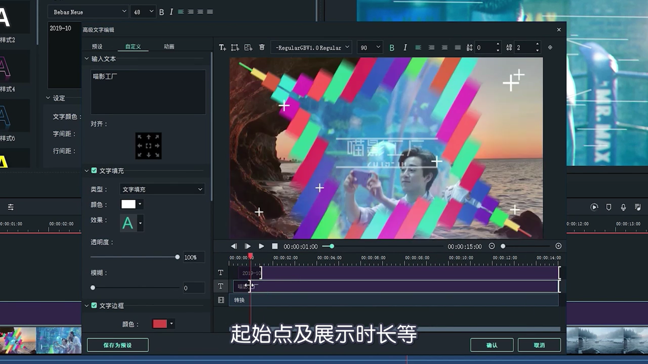
Task: Click the 保存为预设 save preset button
Action: click(x=117, y=345)
